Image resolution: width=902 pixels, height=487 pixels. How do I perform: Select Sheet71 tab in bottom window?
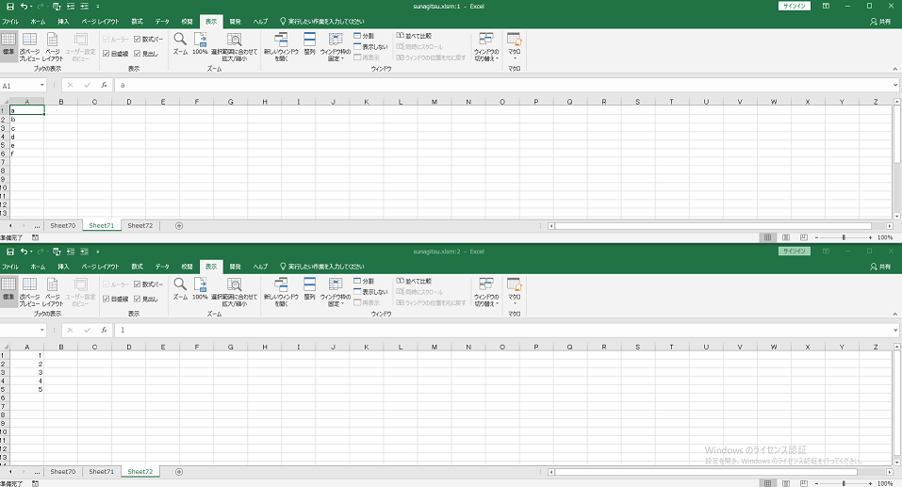pos(101,472)
